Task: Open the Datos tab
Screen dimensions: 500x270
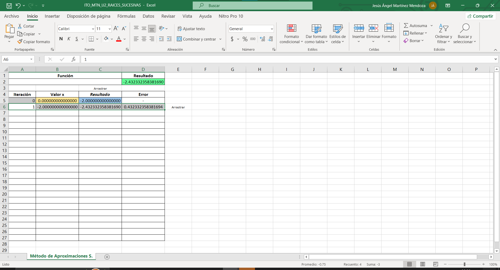Action: pos(148,16)
